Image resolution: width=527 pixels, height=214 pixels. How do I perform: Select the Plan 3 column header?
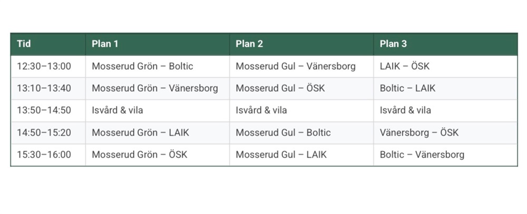[393, 44]
